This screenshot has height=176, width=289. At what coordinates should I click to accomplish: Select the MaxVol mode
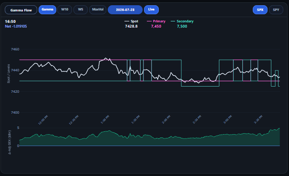98,10
